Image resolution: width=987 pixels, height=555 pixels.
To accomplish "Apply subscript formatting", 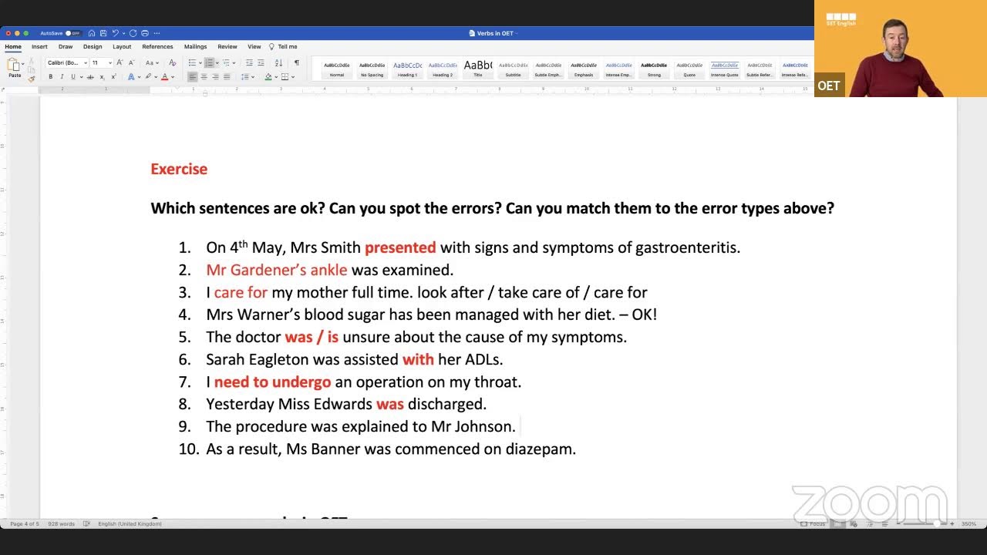I will (x=102, y=77).
